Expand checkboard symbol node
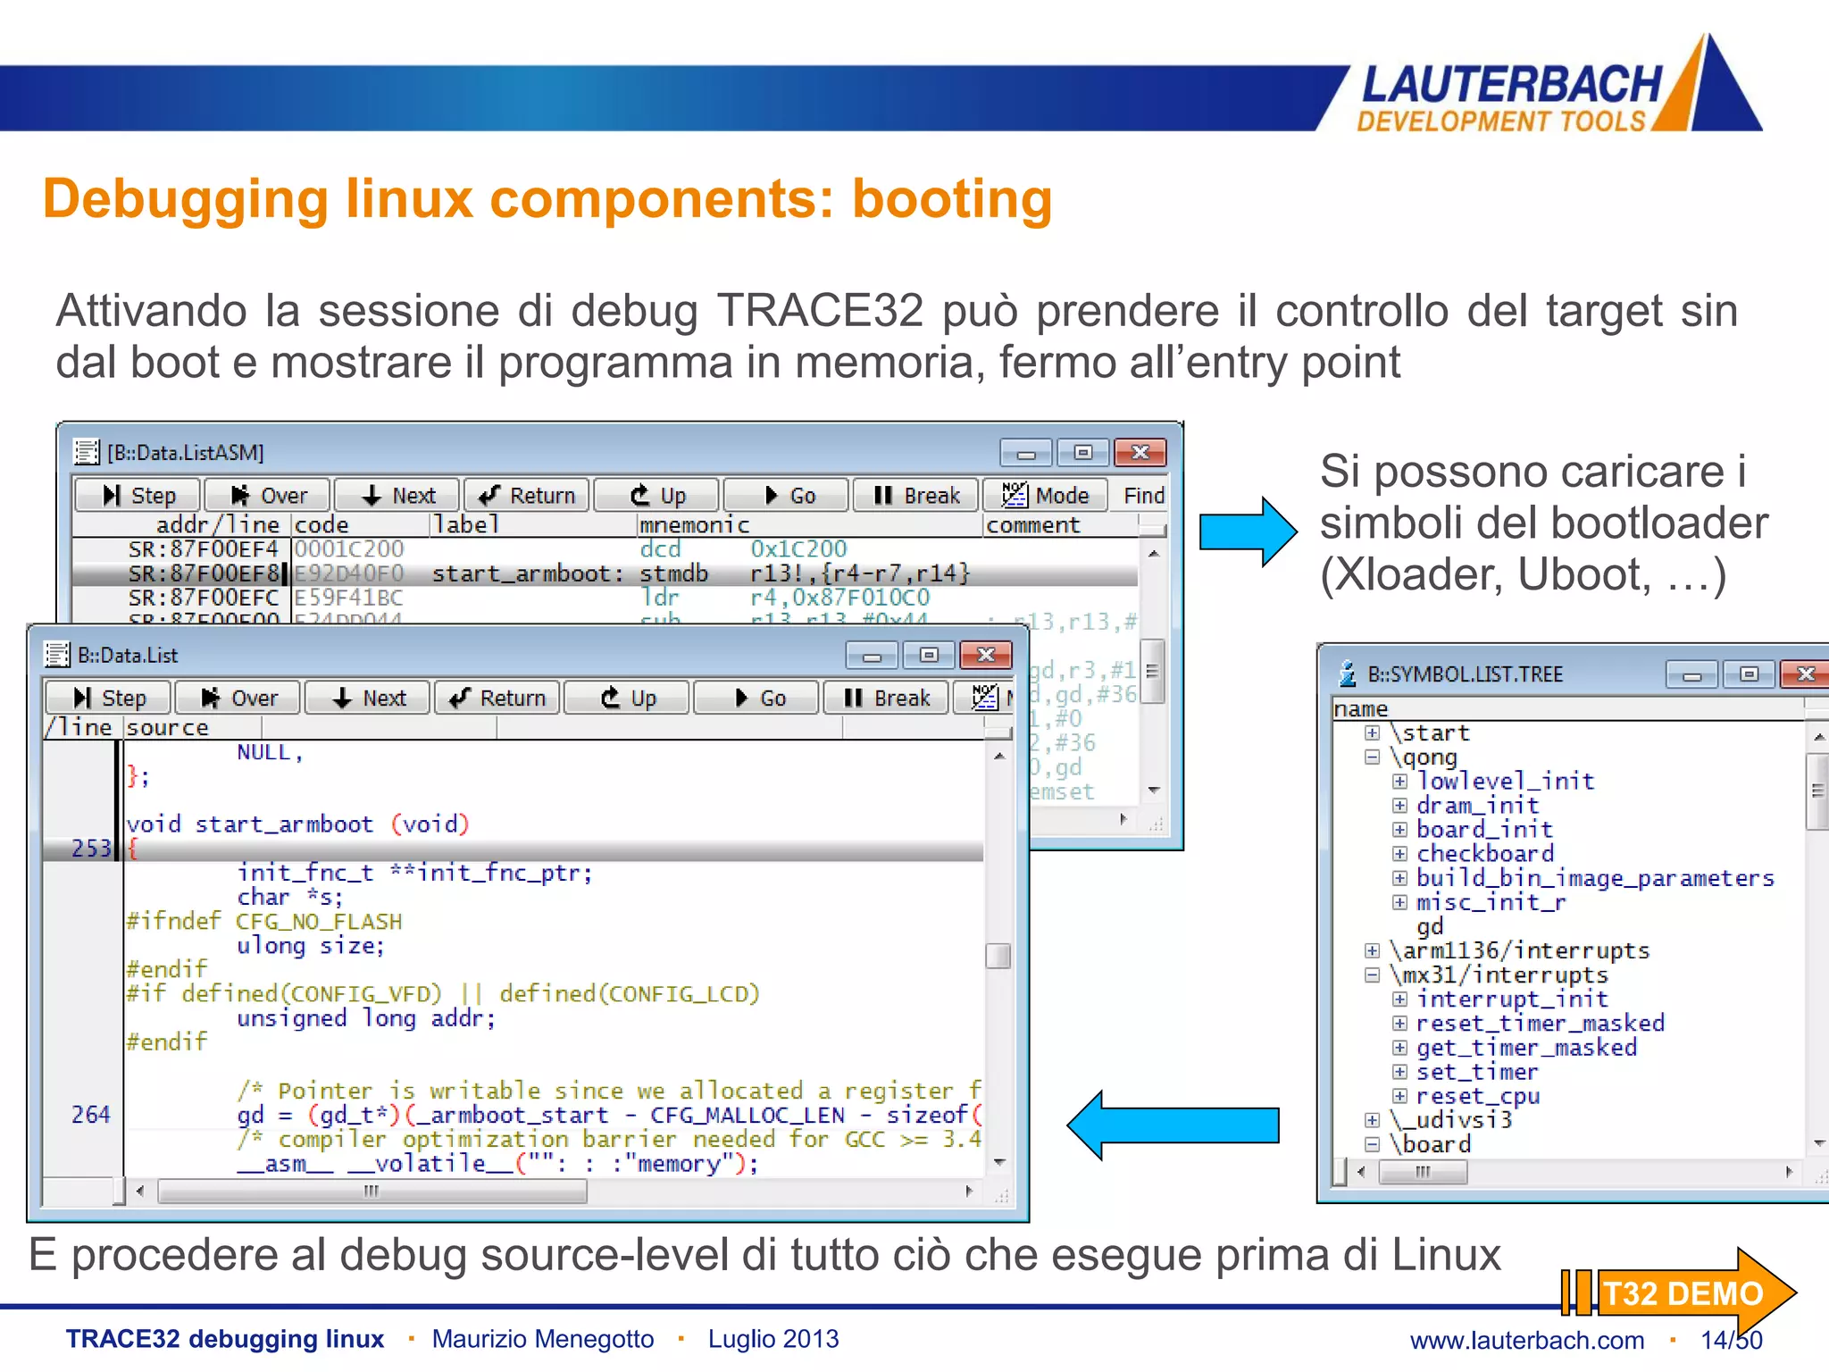 (x=1399, y=854)
